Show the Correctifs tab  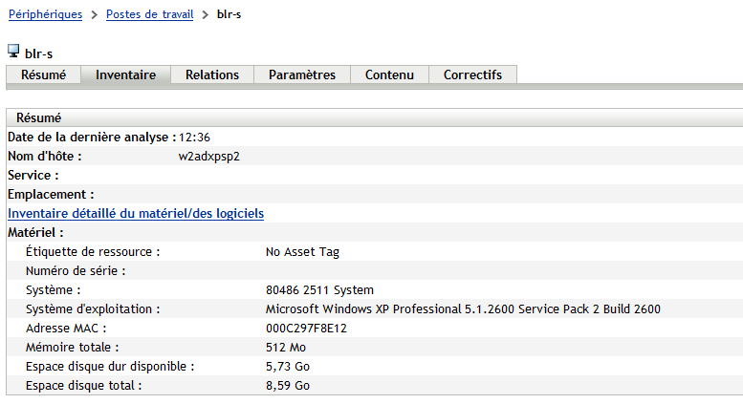472,74
